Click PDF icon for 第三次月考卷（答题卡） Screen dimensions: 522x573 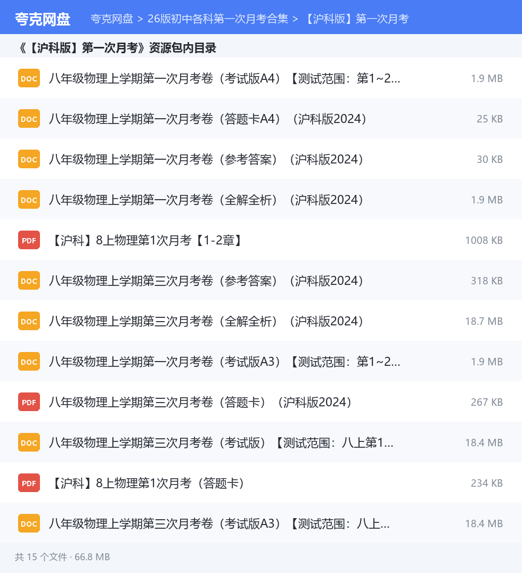[29, 403]
